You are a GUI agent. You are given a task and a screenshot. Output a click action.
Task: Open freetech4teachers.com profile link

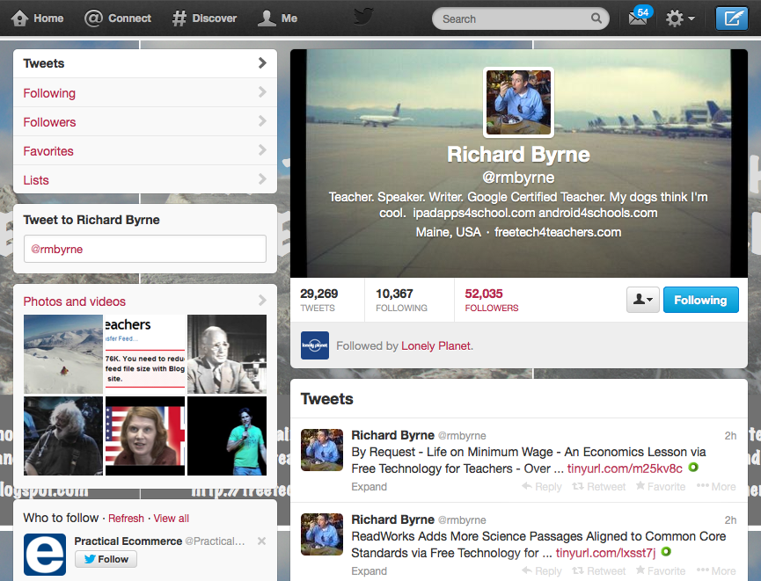558,232
